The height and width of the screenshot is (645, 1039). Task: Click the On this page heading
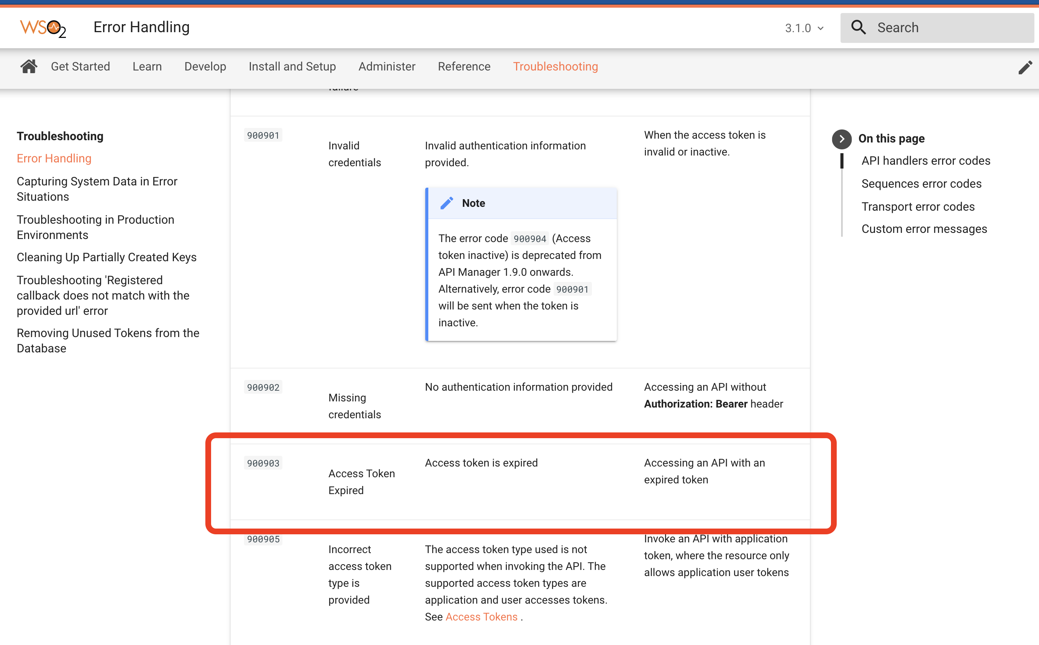coord(892,139)
